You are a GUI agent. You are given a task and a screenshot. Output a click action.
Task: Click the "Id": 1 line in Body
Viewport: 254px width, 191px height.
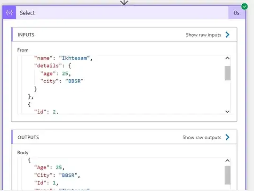pyautogui.click(x=46, y=183)
